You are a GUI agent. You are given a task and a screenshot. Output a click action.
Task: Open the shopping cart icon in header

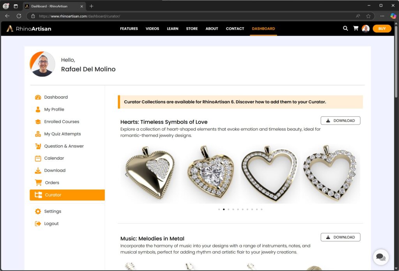tap(356, 28)
